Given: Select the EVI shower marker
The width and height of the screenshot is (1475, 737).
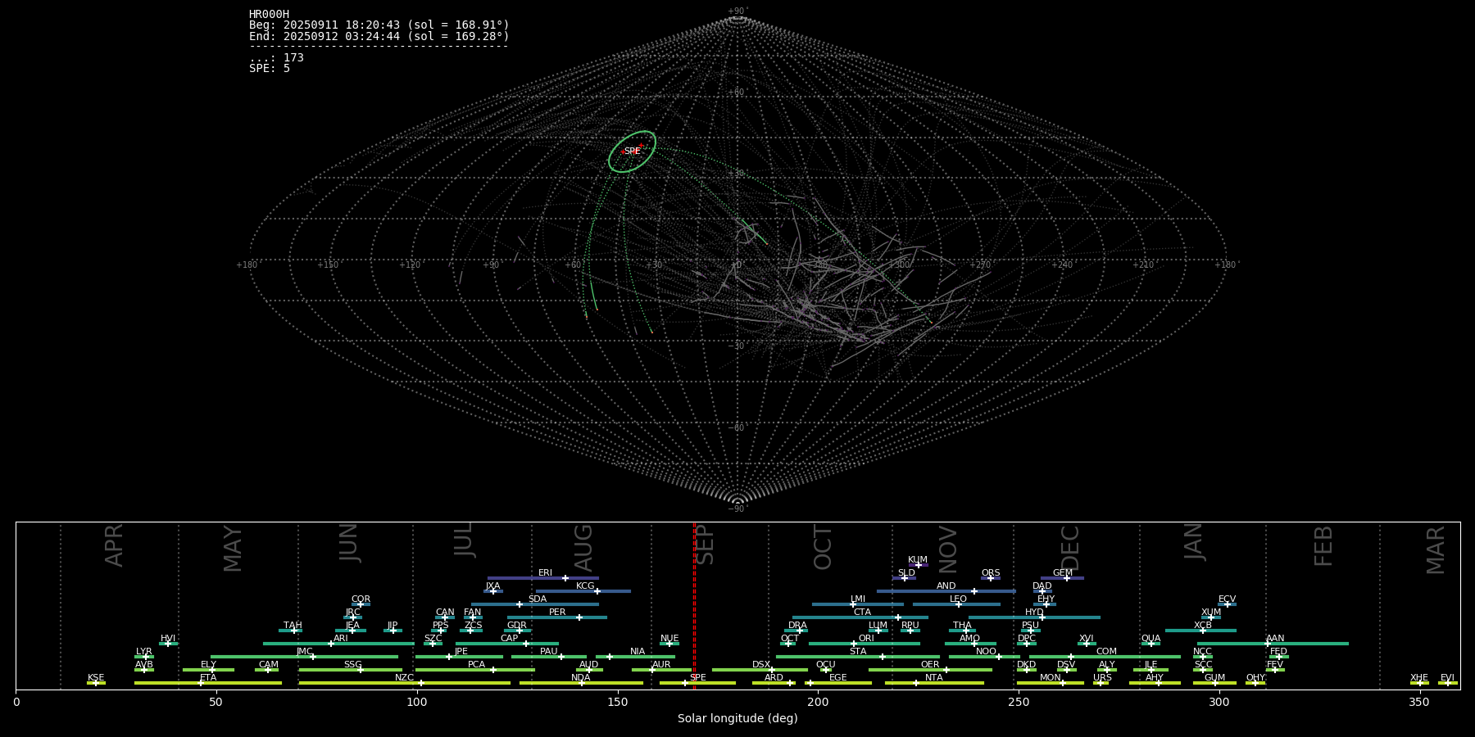Looking at the screenshot, I should click(x=1448, y=683).
